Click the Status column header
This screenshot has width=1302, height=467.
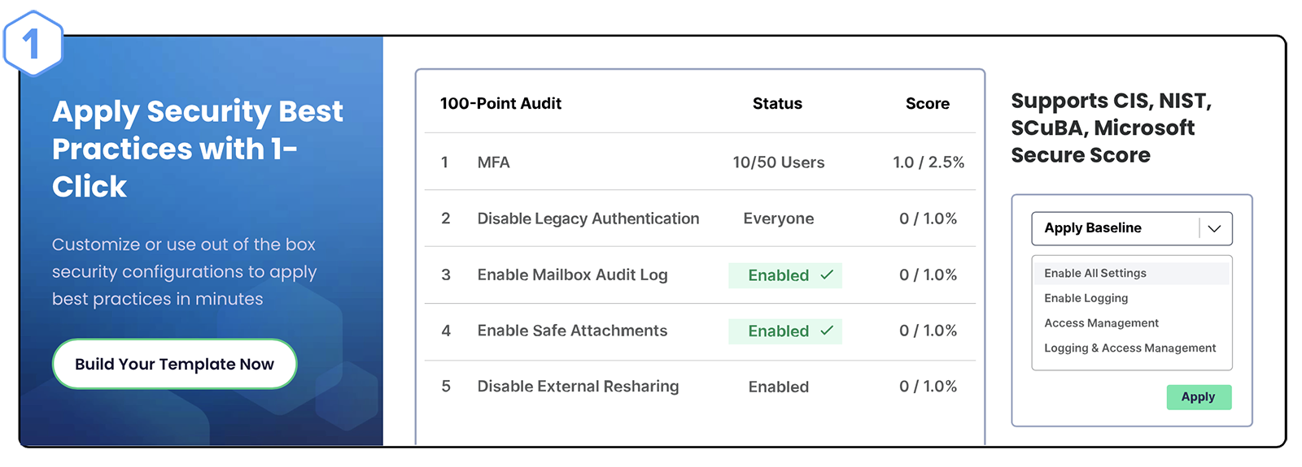[777, 103]
